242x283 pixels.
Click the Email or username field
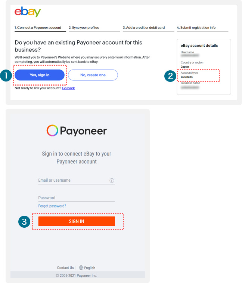[x=77, y=181]
